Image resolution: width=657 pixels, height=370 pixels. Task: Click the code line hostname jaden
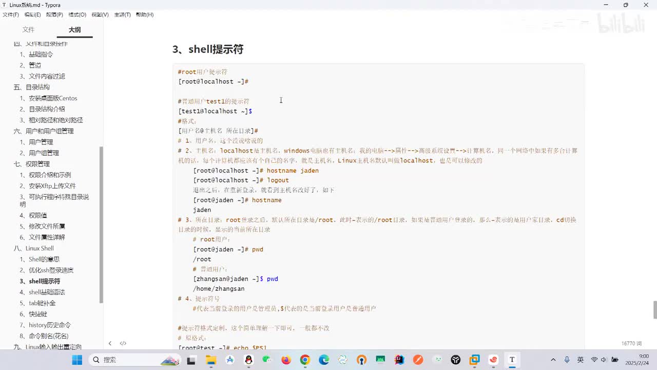click(x=293, y=171)
